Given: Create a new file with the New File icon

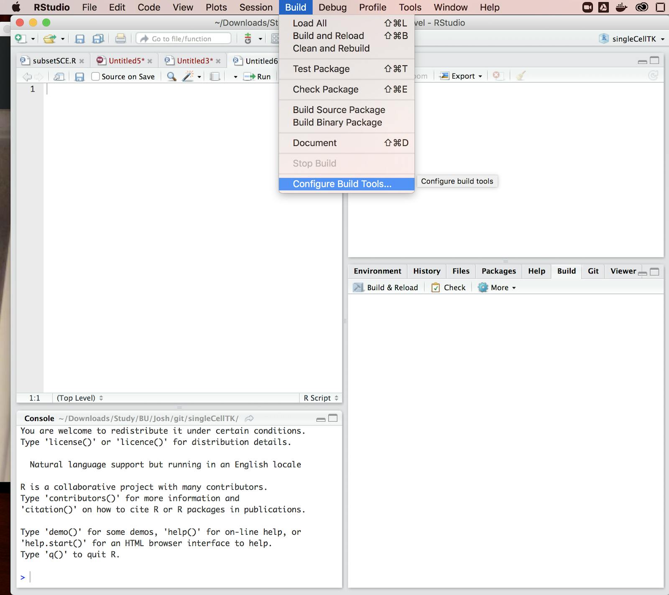Looking at the screenshot, I should pyautogui.click(x=21, y=39).
